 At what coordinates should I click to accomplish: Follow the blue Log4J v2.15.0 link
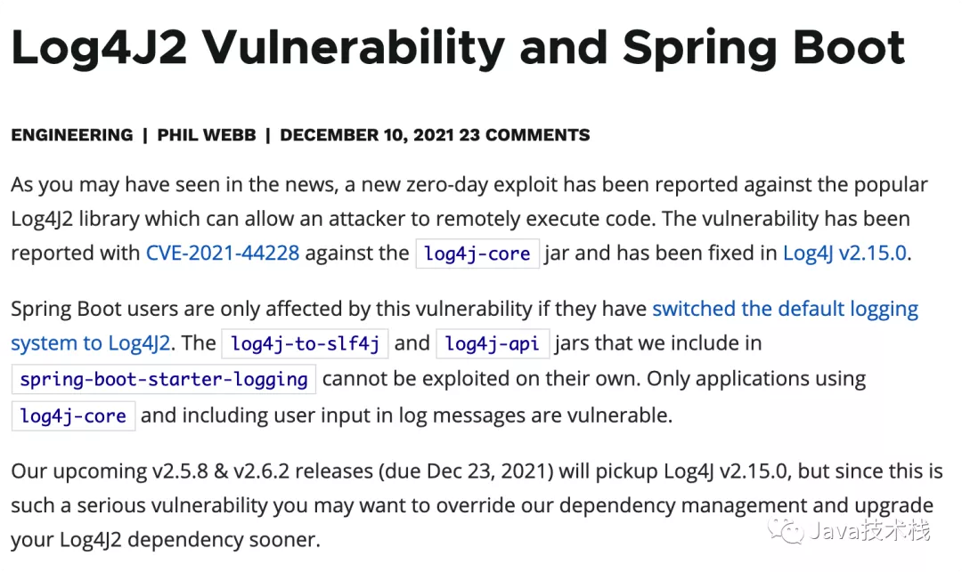(x=844, y=253)
